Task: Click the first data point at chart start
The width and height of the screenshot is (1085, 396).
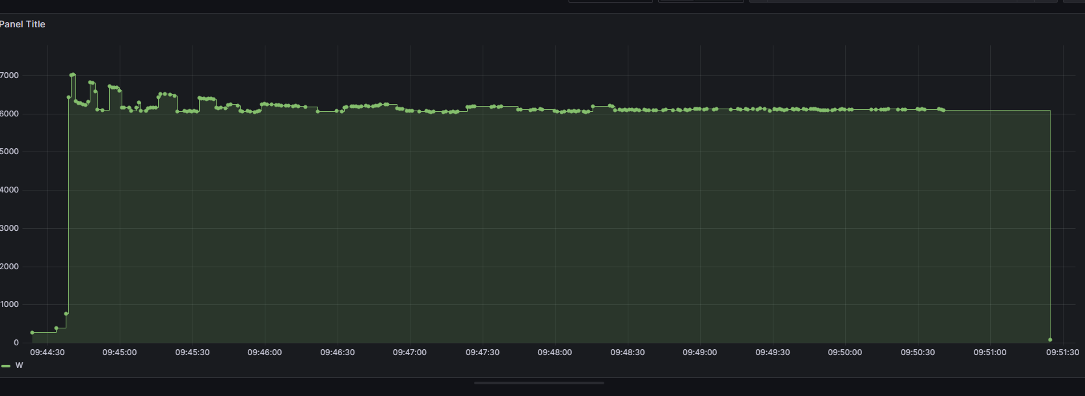Action: tap(32, 332)
